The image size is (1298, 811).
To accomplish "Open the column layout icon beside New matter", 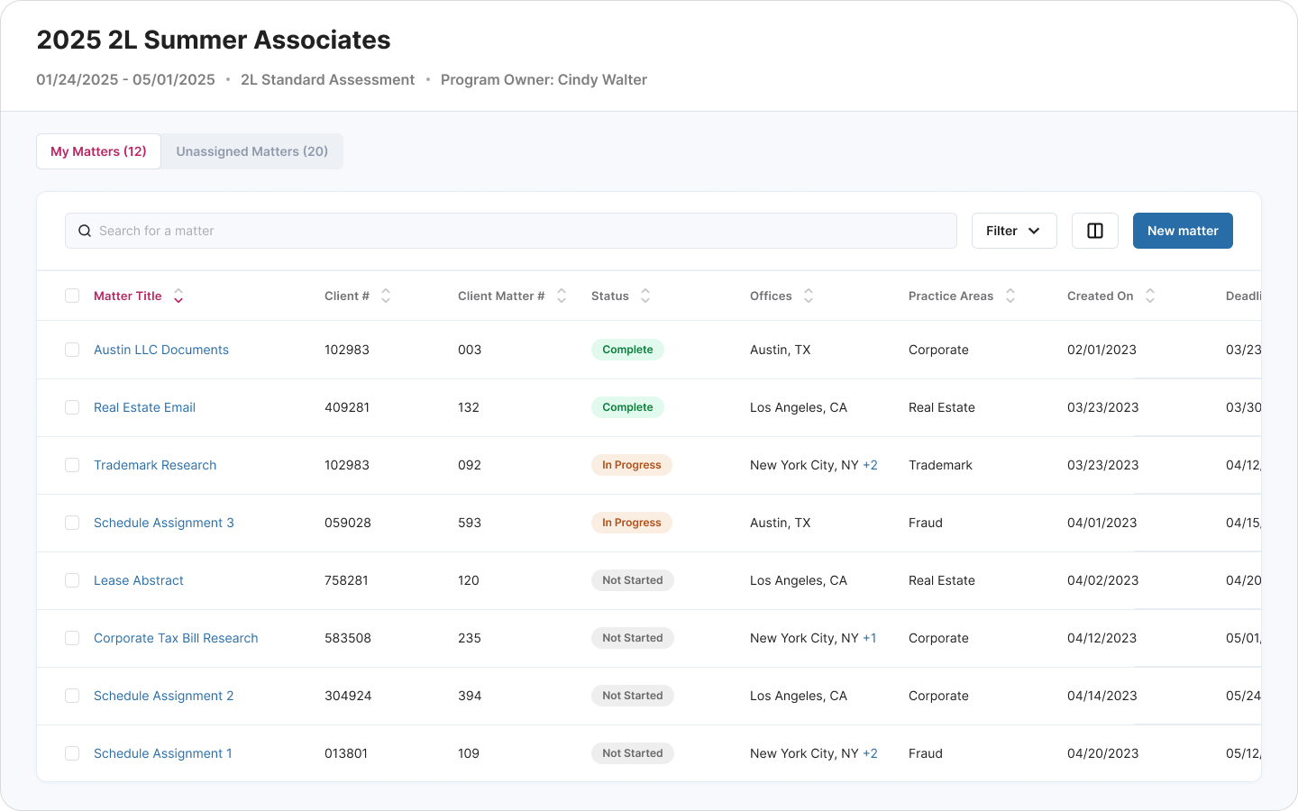I will click(1094, 231).
